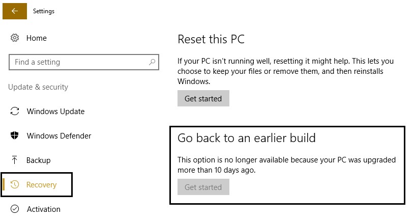The width and height of the screenshot is (413, 220).
Task: Go to the Home label
Action: point(37,38)
